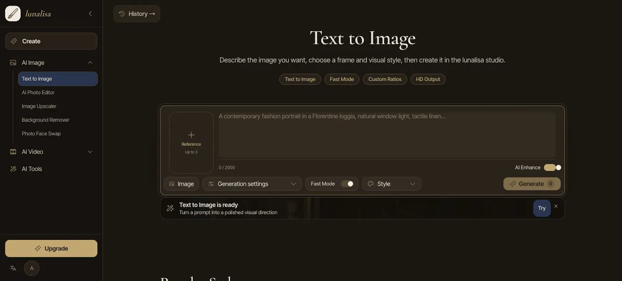Click the Text to Image page heading

(363, 38)
